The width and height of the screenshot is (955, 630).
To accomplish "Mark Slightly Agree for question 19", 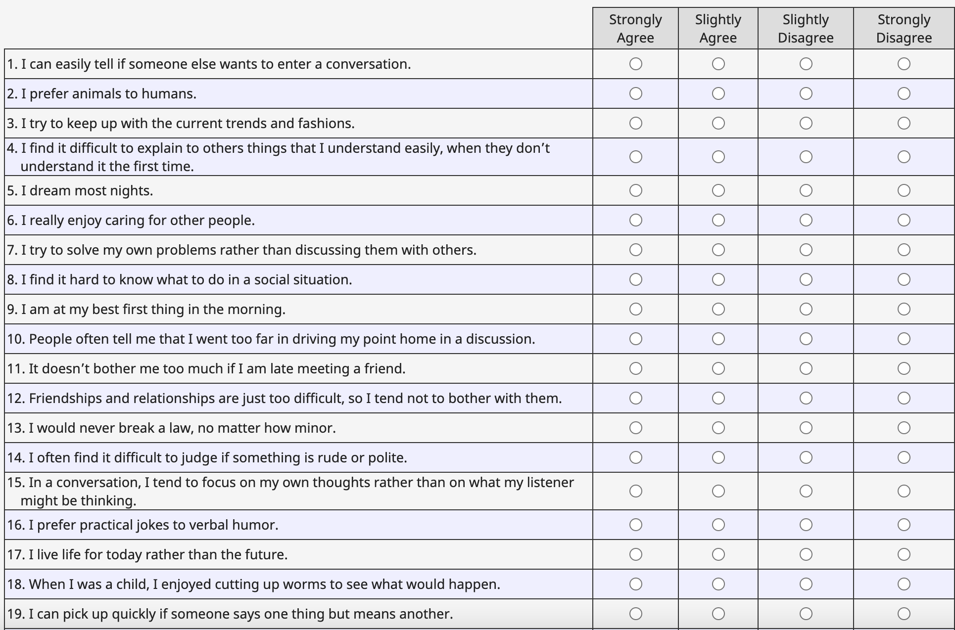I will coord(718,614).
